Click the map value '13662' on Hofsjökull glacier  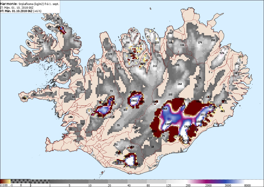pyautogui.click(x=134, y=100)
